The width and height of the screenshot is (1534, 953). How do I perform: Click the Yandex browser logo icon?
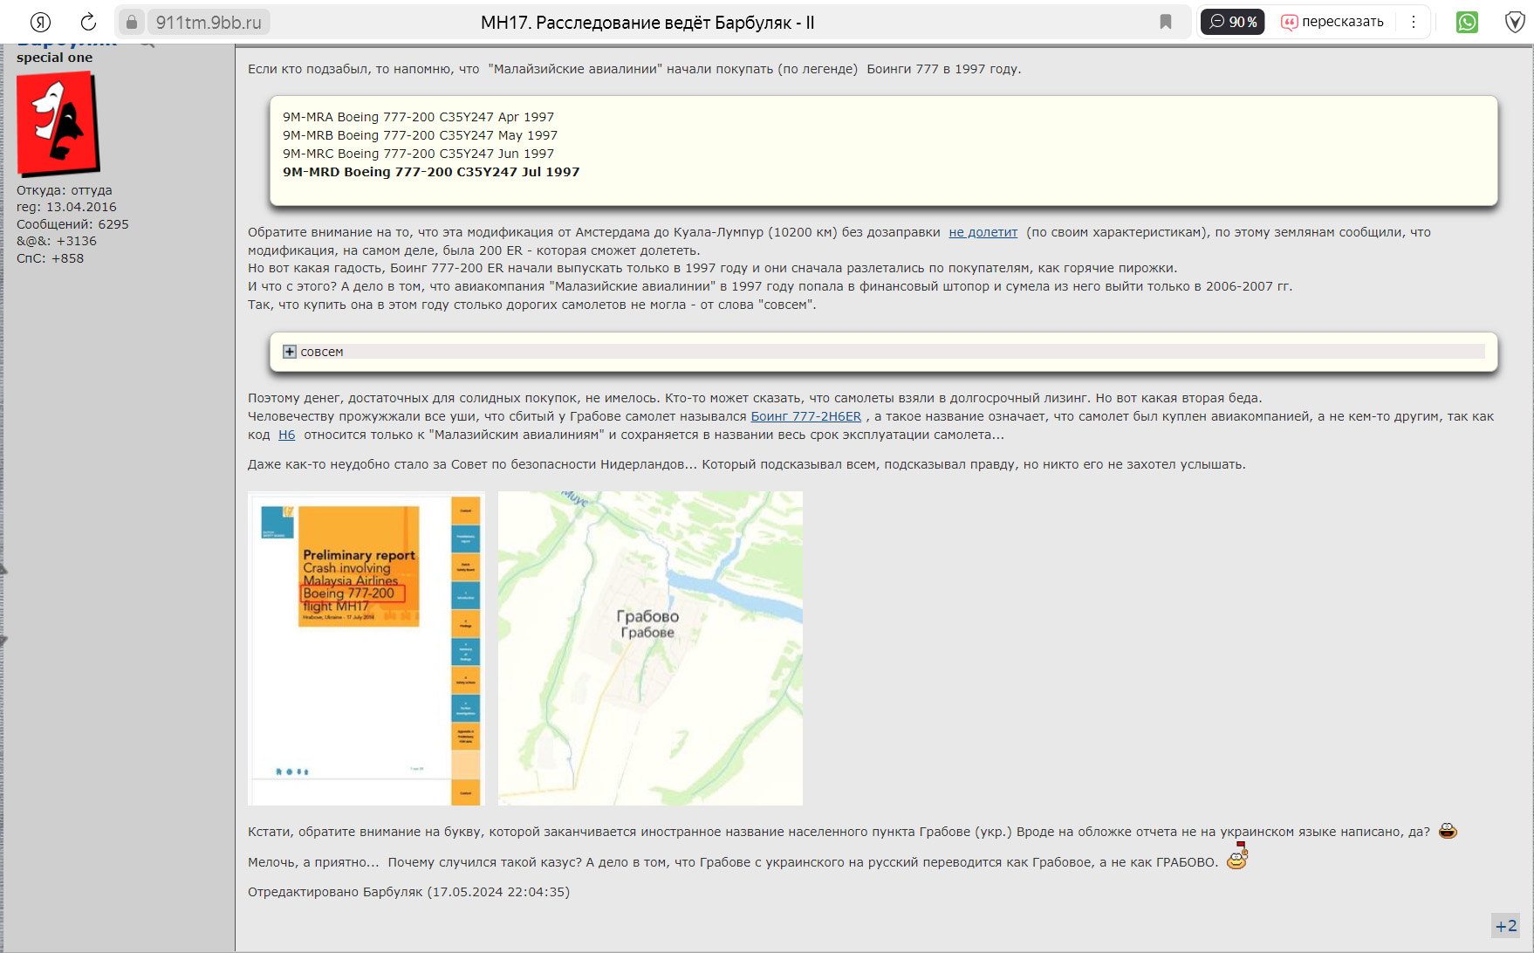tap(40, 22)
